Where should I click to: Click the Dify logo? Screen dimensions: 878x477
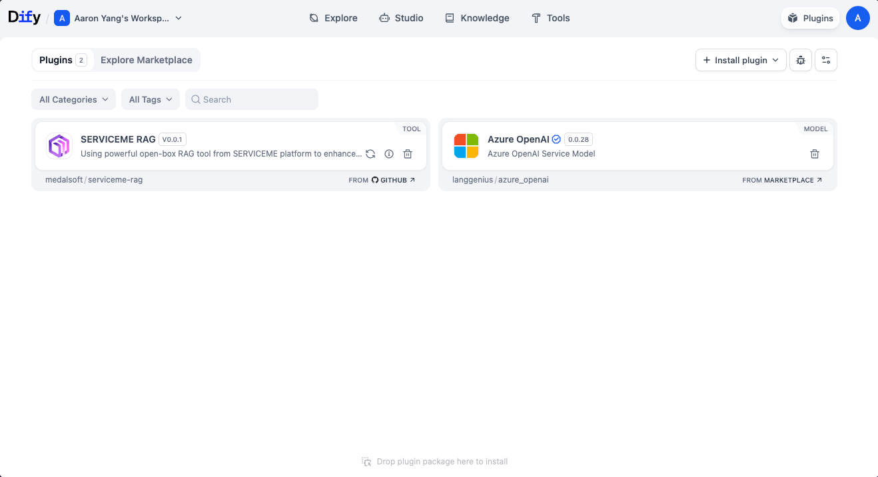tap(24, 18)
